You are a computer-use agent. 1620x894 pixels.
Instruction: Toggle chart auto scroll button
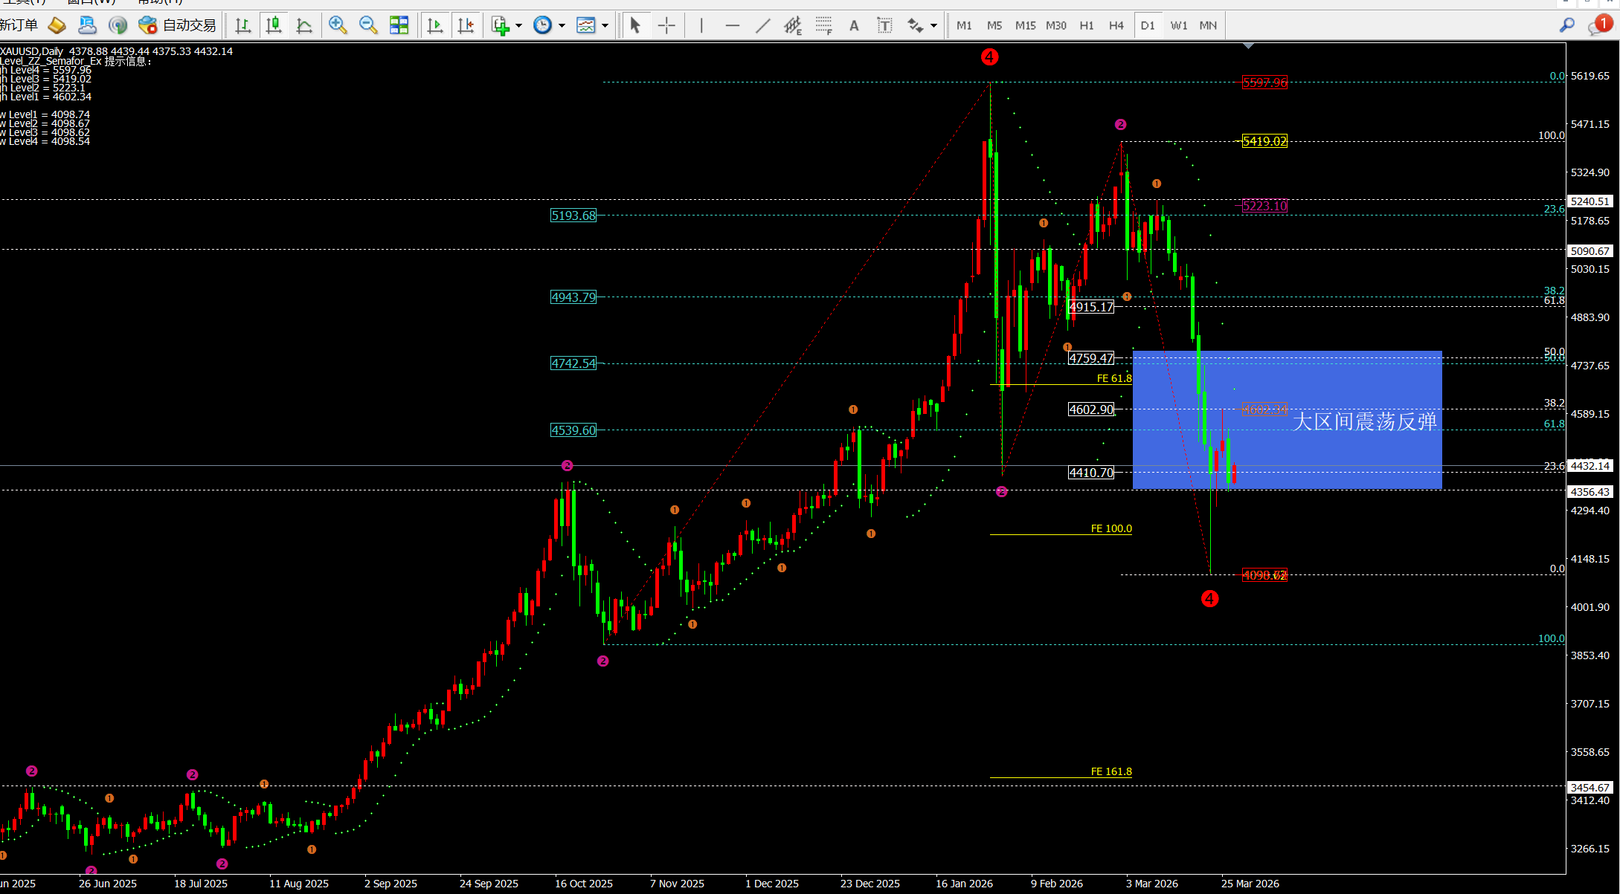coord(435,25)
